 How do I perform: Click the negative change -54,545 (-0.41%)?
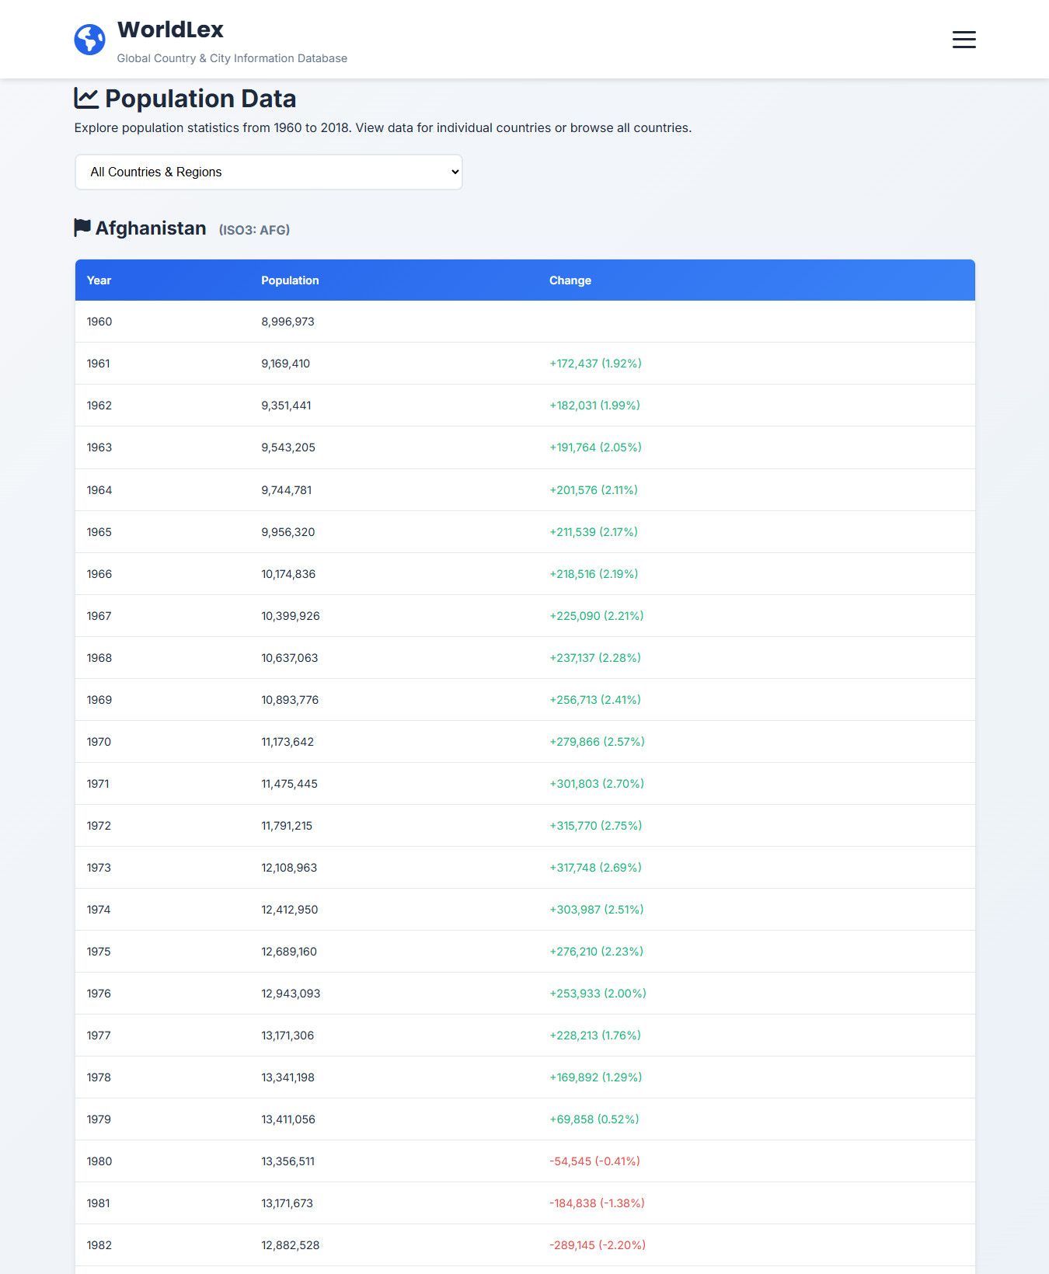594,1161
